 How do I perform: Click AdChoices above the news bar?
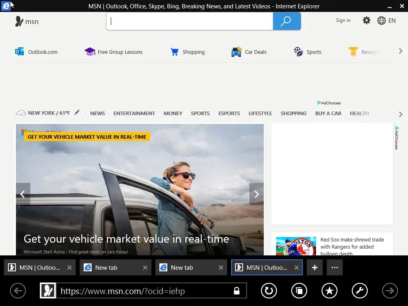coord(329,103)
